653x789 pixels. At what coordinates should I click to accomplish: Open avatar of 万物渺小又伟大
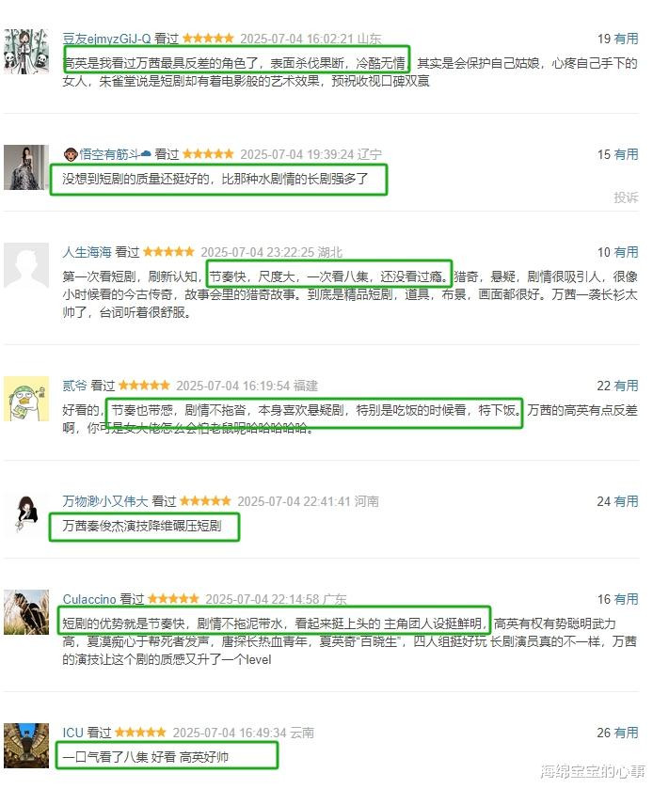click(x=26, y=514)
